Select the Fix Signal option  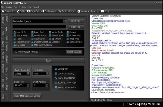[x=20, y=45]
